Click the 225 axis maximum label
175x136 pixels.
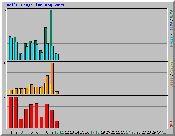click(5, 65)
